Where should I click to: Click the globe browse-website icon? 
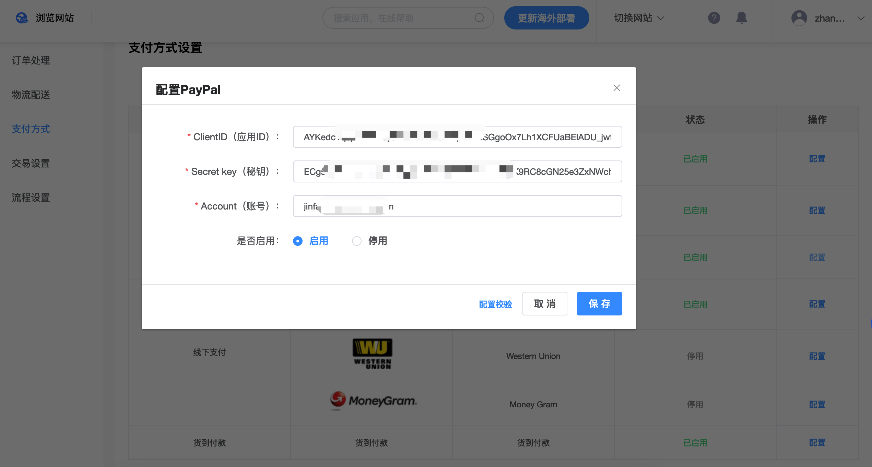pyautogui.click(x=22, y=18)
